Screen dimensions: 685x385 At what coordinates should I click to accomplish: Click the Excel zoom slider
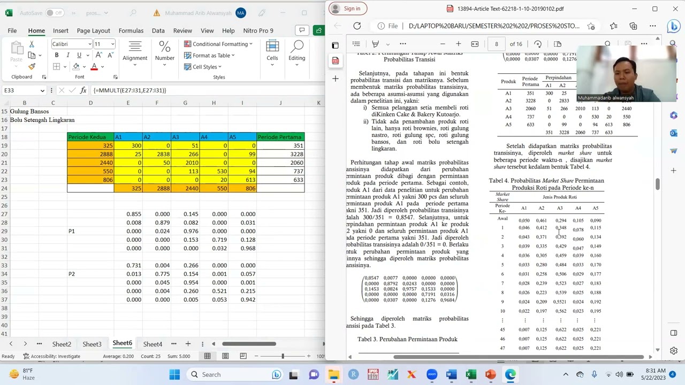[283, 356]
